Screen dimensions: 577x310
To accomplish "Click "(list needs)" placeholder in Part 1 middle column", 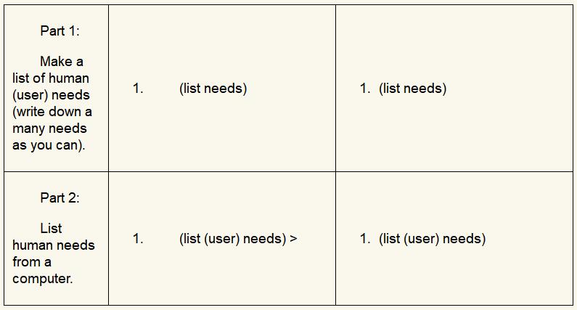I will click(x=213, y=89).
